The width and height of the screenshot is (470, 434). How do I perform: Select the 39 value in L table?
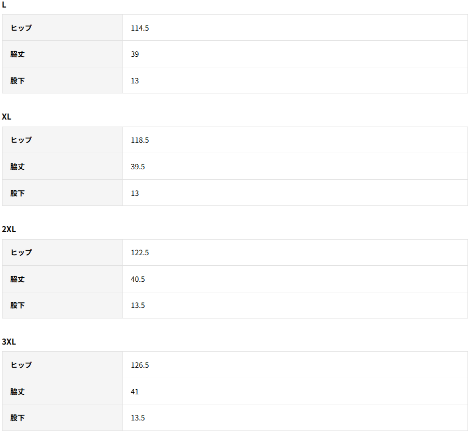(x=135, y=54)
